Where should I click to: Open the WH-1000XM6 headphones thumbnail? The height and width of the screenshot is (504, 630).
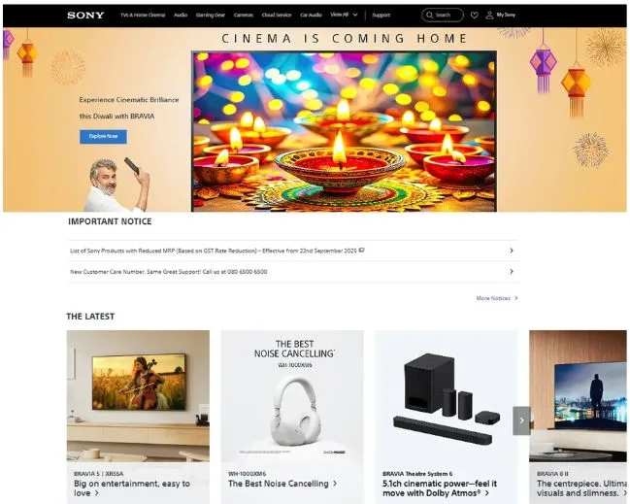(292, 396)
